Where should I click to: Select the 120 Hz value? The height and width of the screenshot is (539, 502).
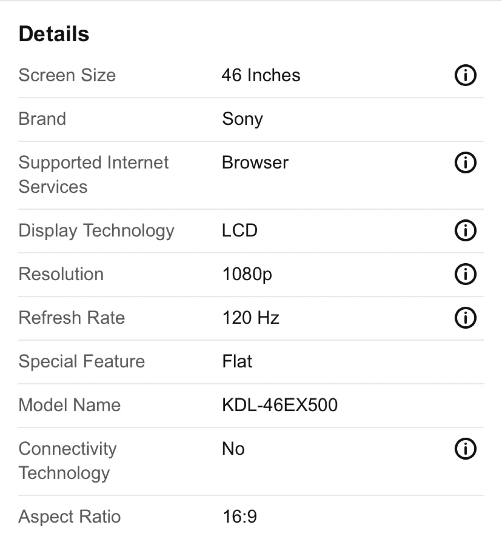coord(251,318)
